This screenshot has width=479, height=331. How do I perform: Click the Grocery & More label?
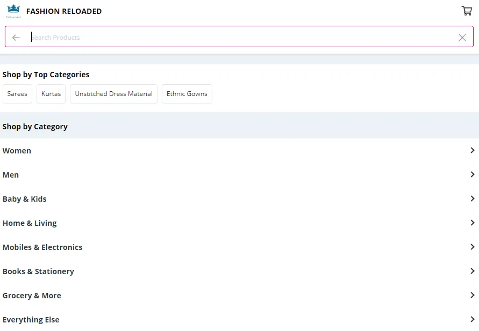(32, 296)
